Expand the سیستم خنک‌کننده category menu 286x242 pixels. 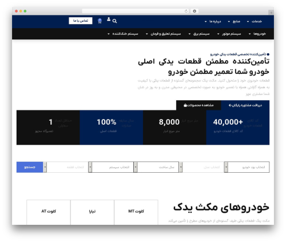pyautogui.click(x=123, y=34)
